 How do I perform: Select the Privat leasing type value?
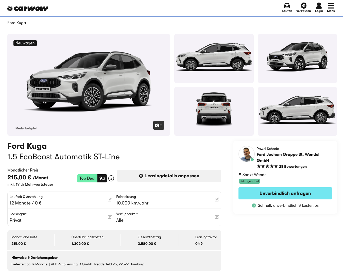pyautogui.click(x=15, y=220)
